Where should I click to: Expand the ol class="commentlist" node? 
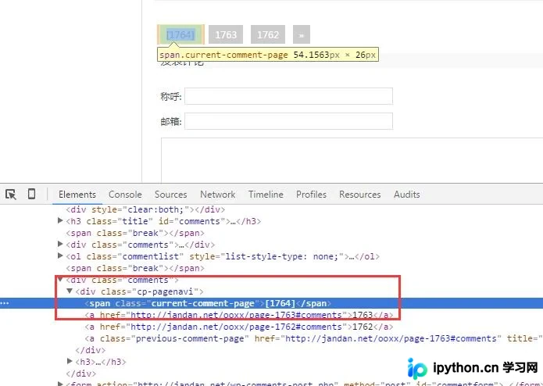click(x=60, y=256)
